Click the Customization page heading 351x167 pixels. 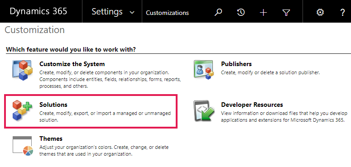pyautogui.click(x=34, y=30)
